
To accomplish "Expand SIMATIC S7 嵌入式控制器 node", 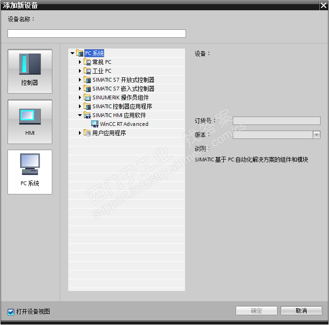I will [80, 89].
